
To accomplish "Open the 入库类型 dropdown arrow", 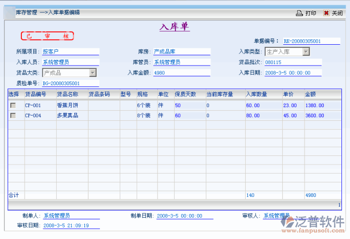I will (x=306, y=52).
